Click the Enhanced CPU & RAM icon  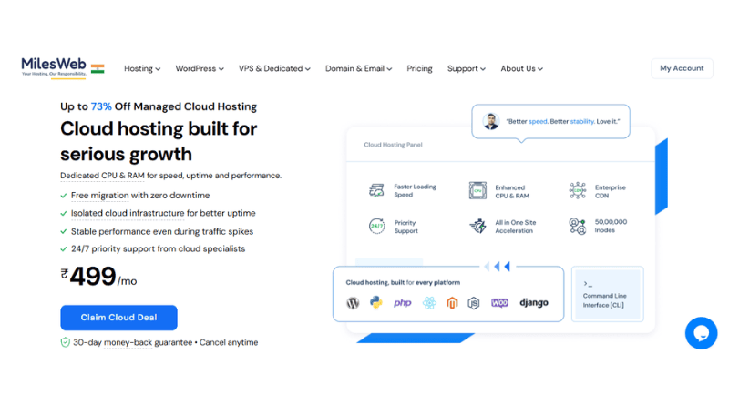coord(477,190)
